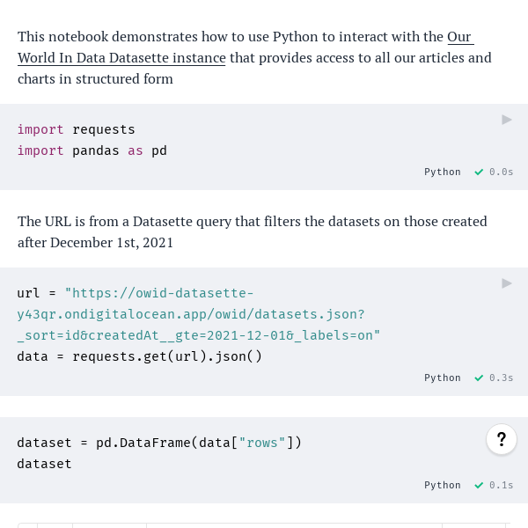Click Python label of url cell
This screenshot has width=528, height=528.
click(442, 378)
